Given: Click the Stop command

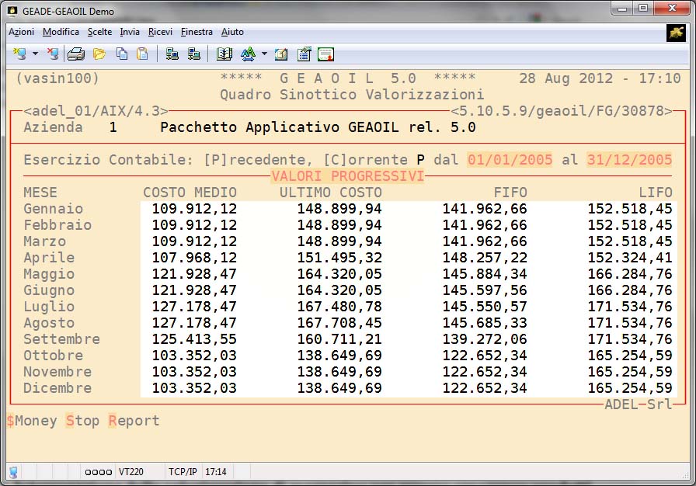Looking at the screenshot, I should [82, 421].
